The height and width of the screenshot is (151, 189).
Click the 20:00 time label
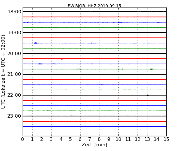14,53
